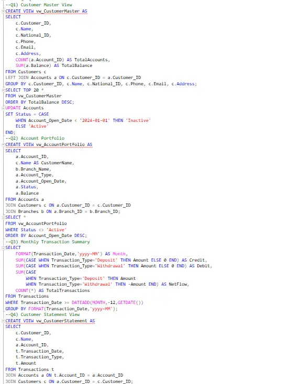The height and width of the screenshot is (384, 301).
Task: Click 'COUNT(a.Account_ID) AS TotalAccounts,' line
Action: pos(63,60)
